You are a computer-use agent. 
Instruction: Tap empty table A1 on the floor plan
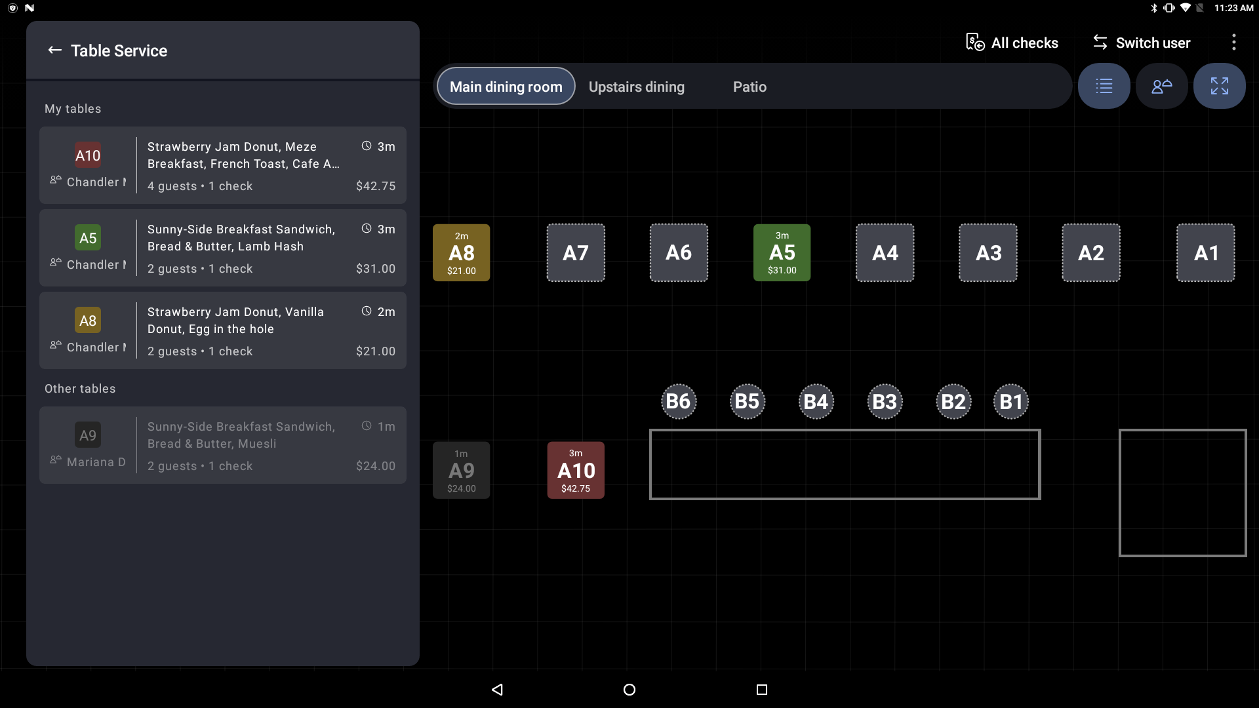pos(1205,252)
